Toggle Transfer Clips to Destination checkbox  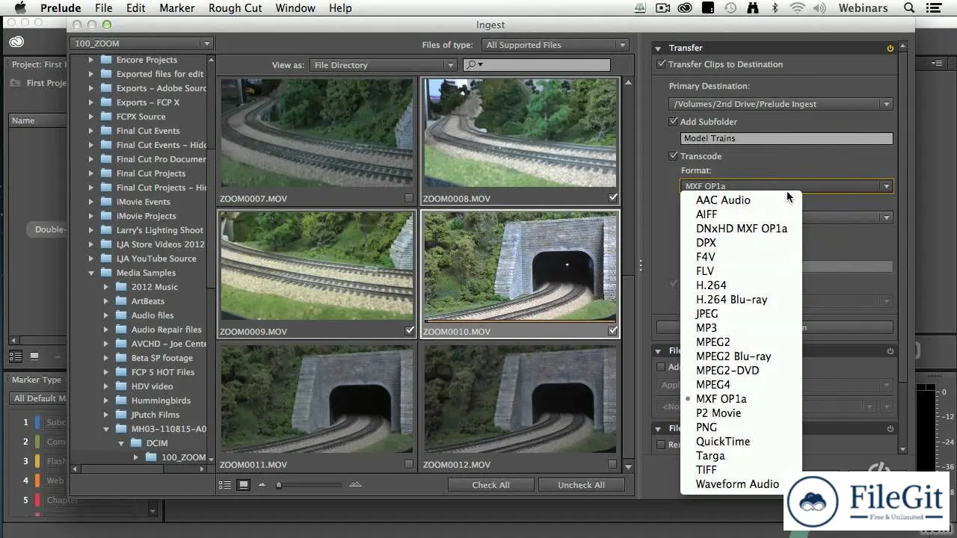coord(661,64)
